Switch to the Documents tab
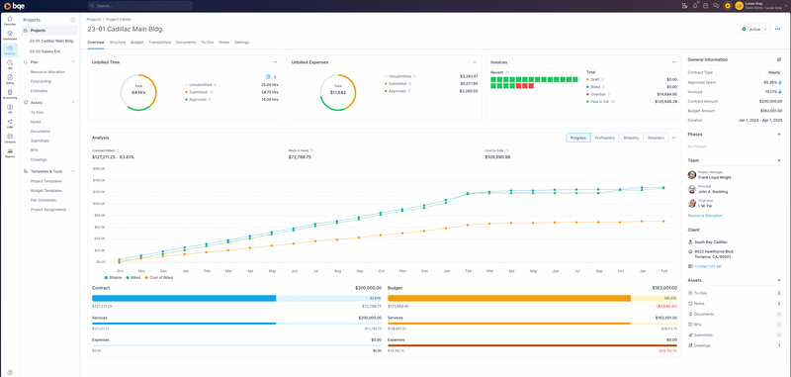The image size is (791, 377). pos(186,43)
